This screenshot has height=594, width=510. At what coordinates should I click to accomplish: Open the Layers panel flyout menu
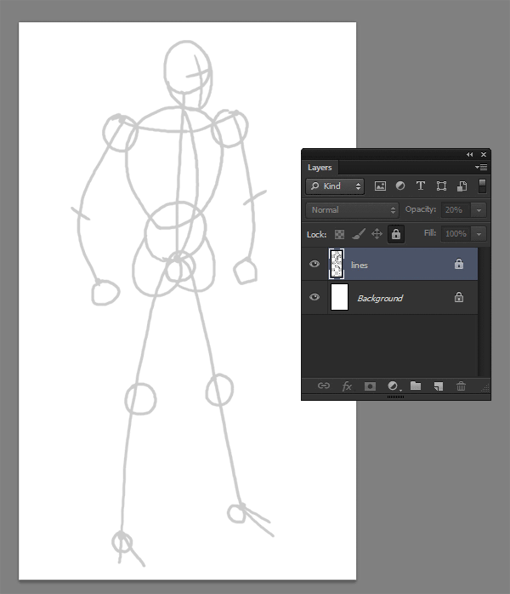pyautogui.click(x=482, y=168)
